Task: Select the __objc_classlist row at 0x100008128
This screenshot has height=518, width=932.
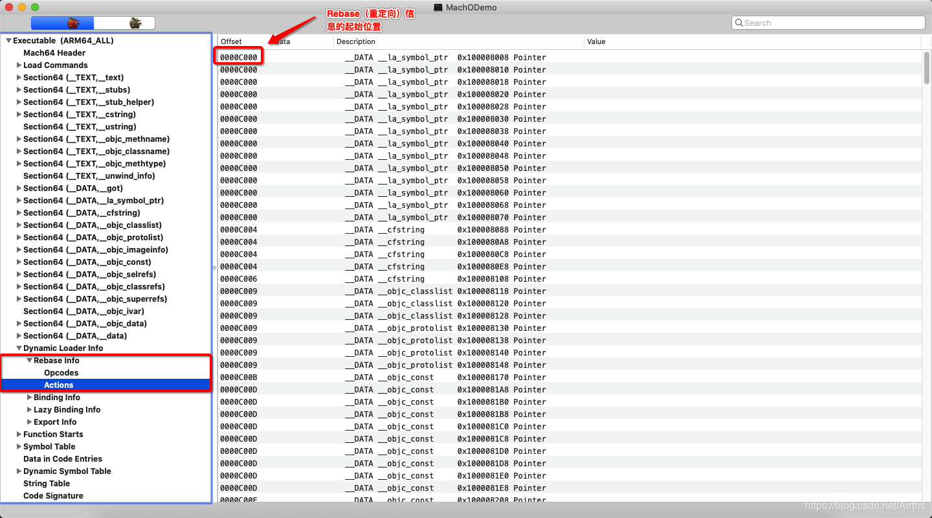Action: [570, 316]
